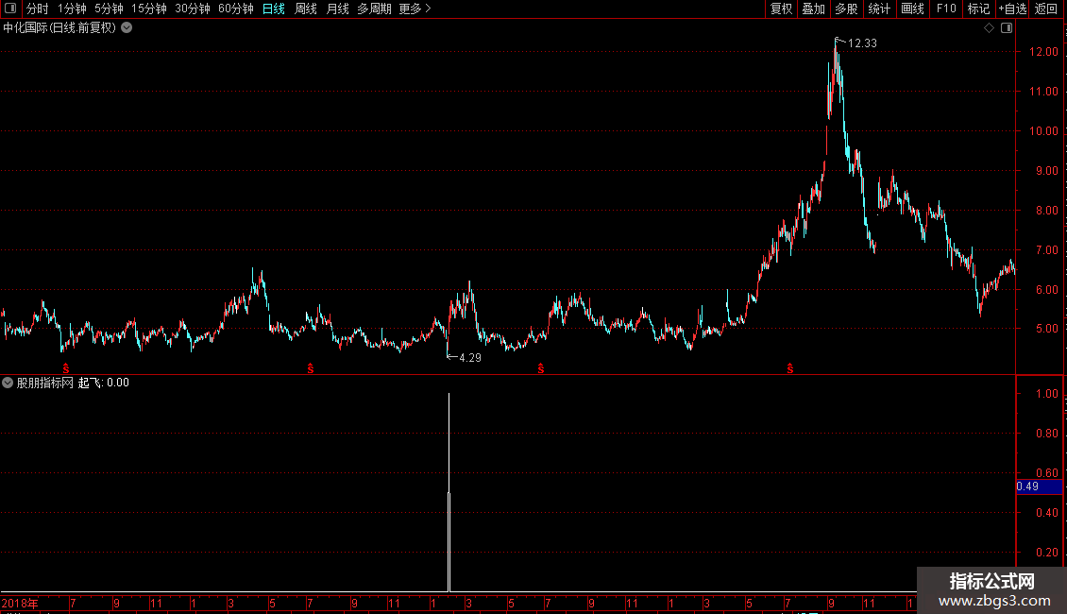Switch to 60分钟 chart period

coord(235,9)
